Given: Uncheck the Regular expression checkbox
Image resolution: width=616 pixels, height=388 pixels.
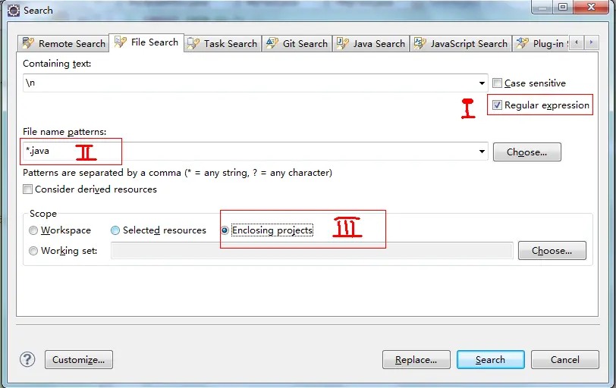Looking at the screenshot, I should tap(497, 105).
